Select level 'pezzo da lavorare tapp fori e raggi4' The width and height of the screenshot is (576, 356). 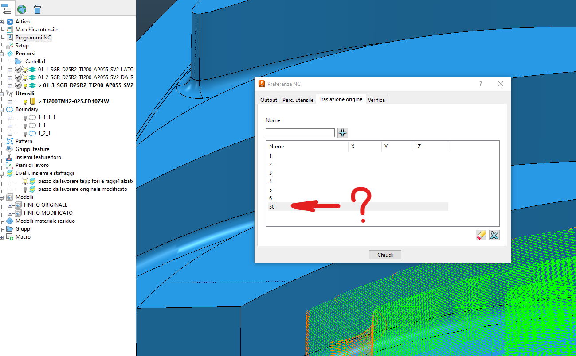click(x=86, y=181)
